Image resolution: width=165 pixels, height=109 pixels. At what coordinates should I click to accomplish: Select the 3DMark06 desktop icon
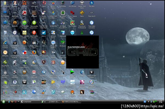(x=5, y=54)
